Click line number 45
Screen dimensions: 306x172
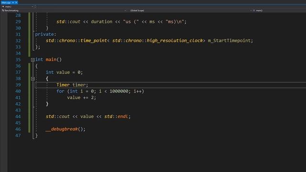(18, 123)
